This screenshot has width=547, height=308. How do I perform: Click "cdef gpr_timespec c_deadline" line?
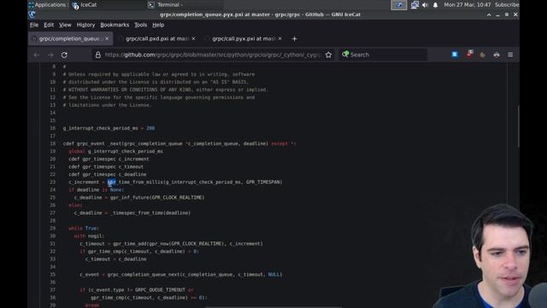coord(108,175)
